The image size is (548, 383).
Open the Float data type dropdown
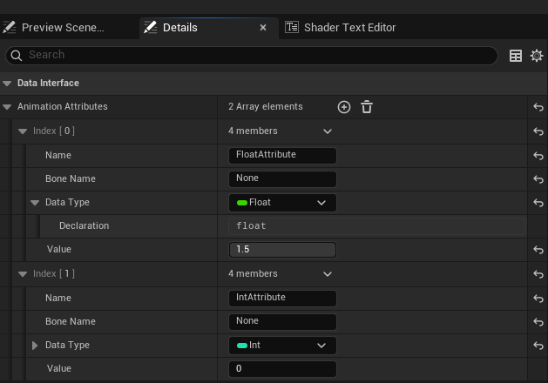[x=281, y=203]
